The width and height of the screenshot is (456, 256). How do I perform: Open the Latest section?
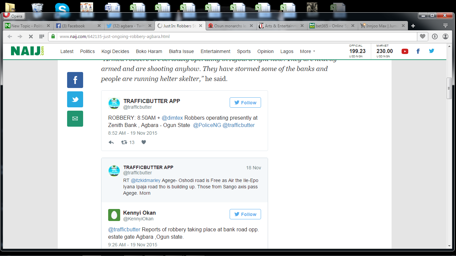pyautogui.click(x=67, y=51)
